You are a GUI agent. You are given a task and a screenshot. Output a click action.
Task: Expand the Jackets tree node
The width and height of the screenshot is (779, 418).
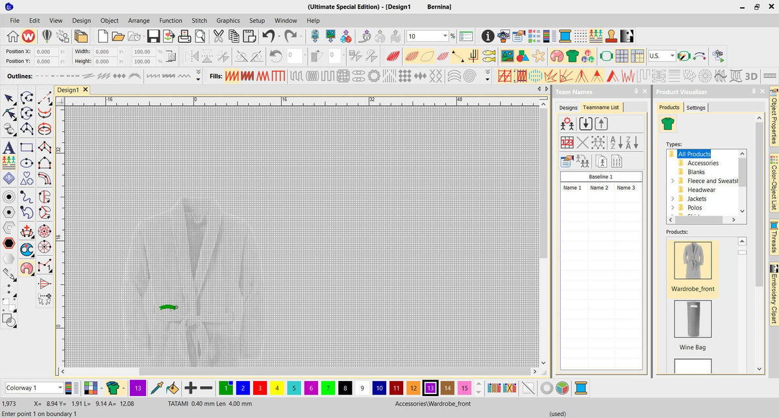(673, 199)
